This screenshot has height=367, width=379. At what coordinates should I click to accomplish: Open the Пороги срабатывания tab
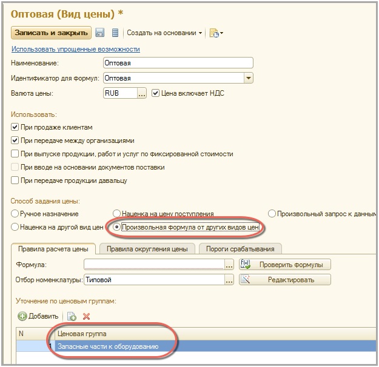click(x=240, y=248)
